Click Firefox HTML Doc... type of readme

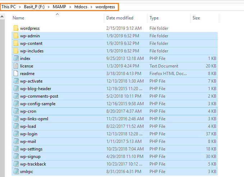[168, 73]
